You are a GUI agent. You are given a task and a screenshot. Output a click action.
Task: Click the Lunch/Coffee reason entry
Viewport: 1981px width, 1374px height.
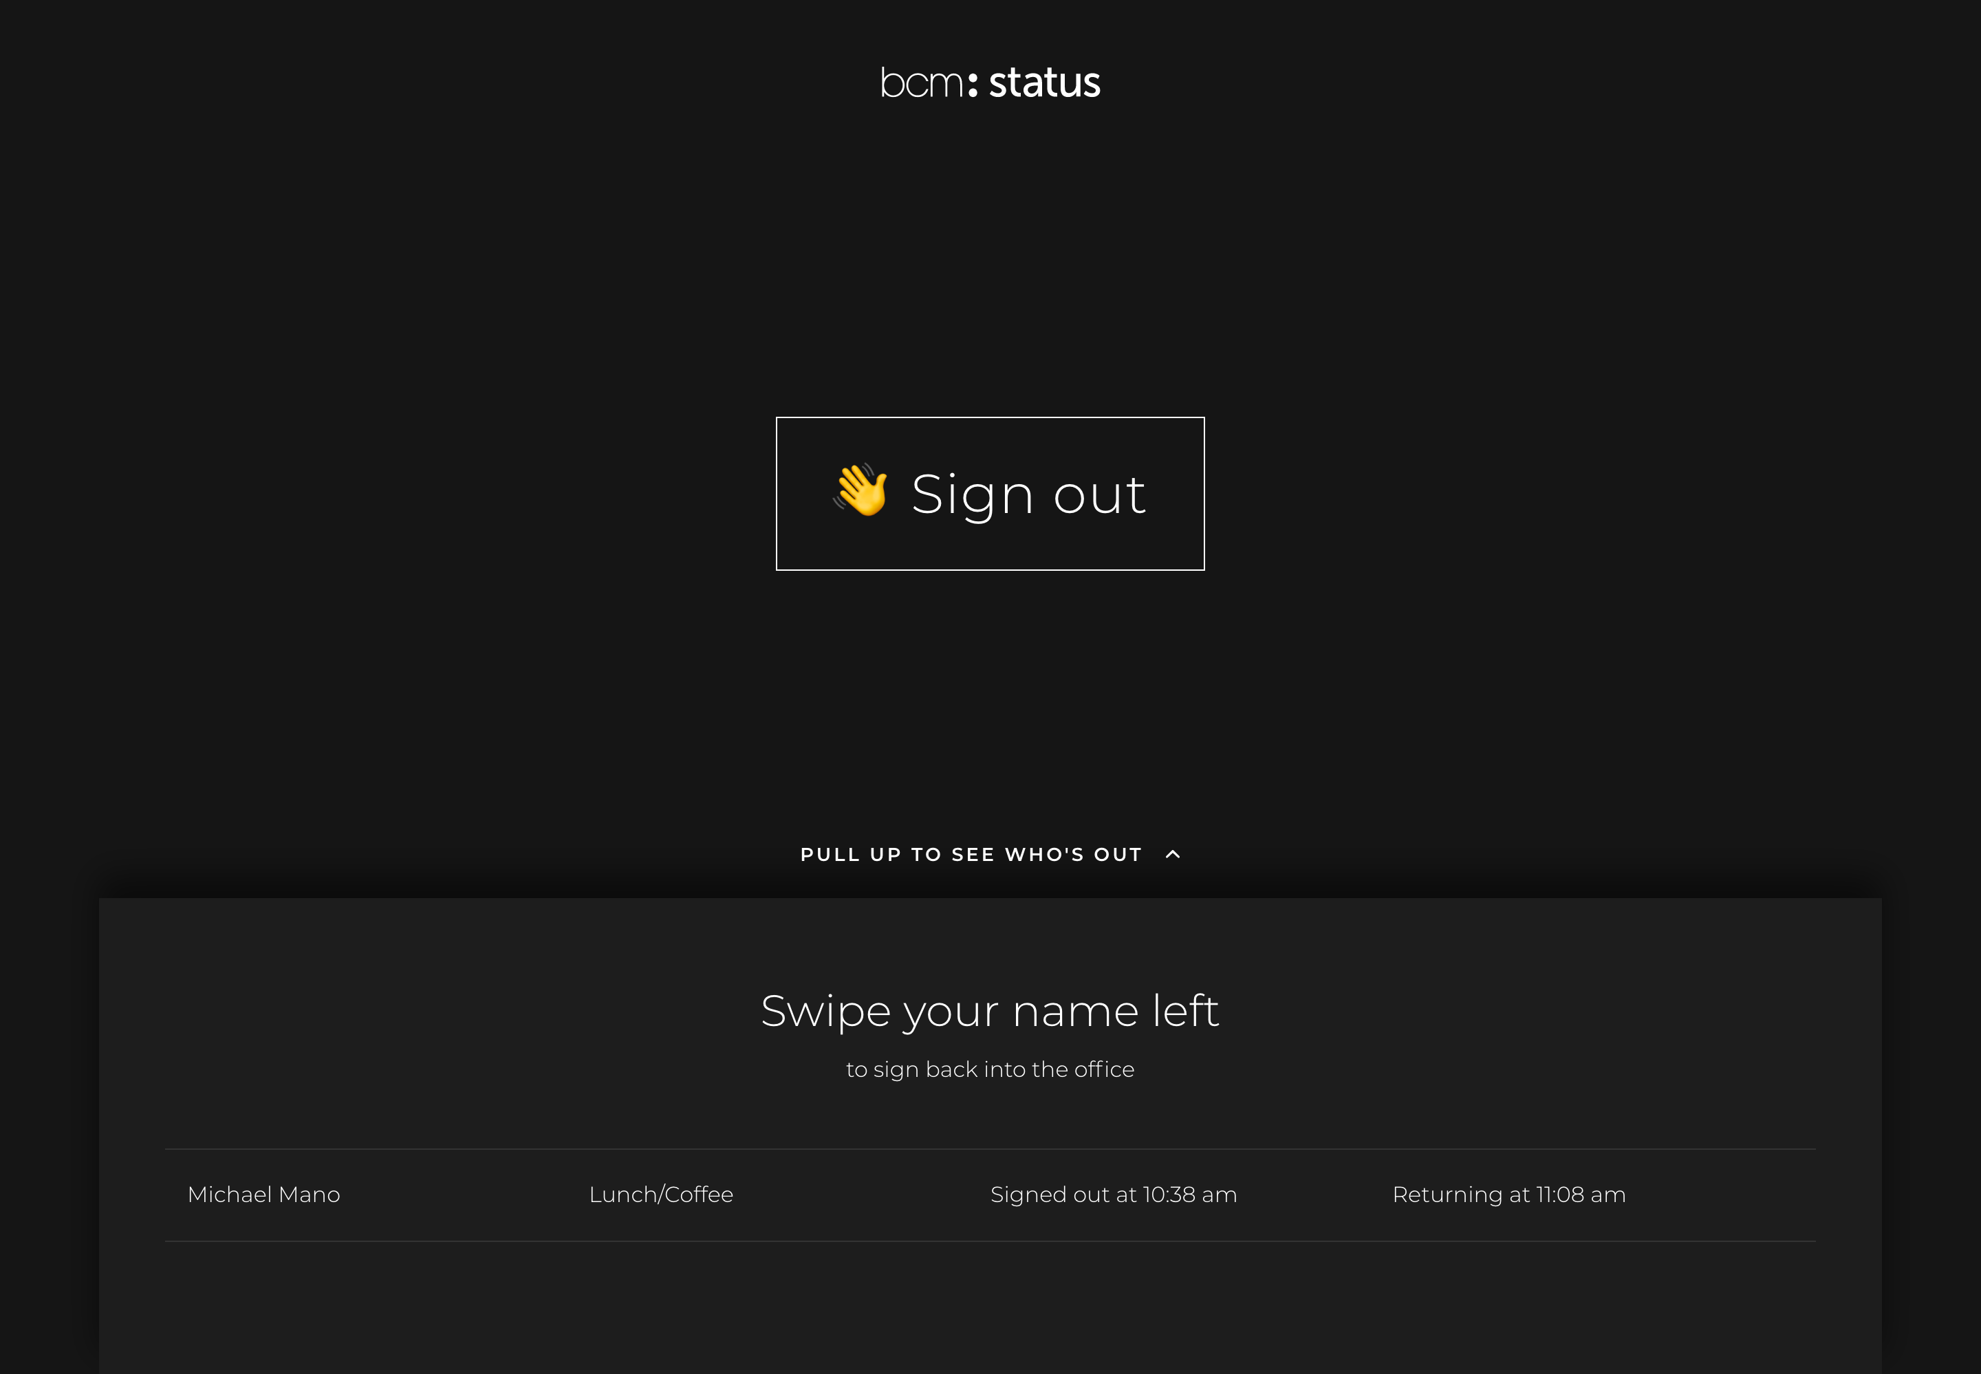coord(660,1194)
